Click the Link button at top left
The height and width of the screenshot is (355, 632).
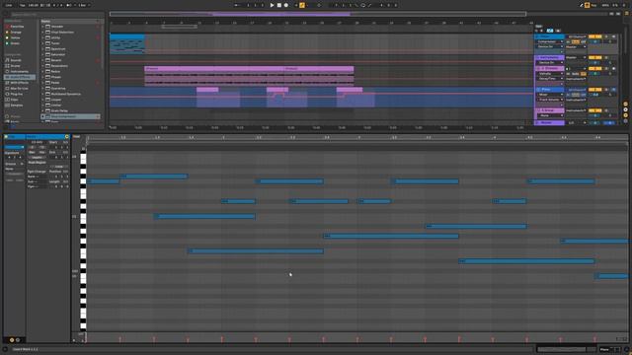pyautogui.click(x=9, y=5)
